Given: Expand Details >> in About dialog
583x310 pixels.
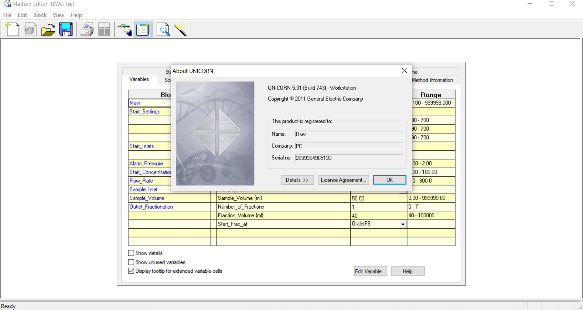Looking at the screenshot, I should pos(297,180).
